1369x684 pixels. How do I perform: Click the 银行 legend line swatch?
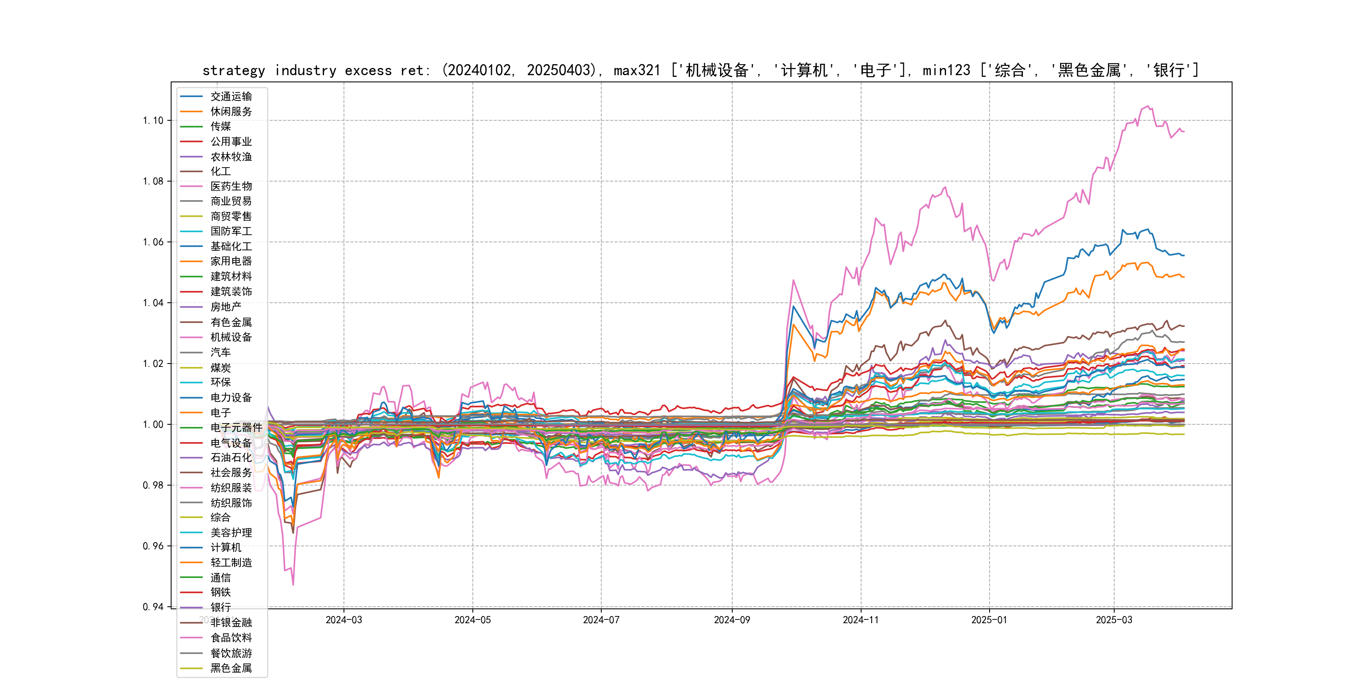(191, 608)
